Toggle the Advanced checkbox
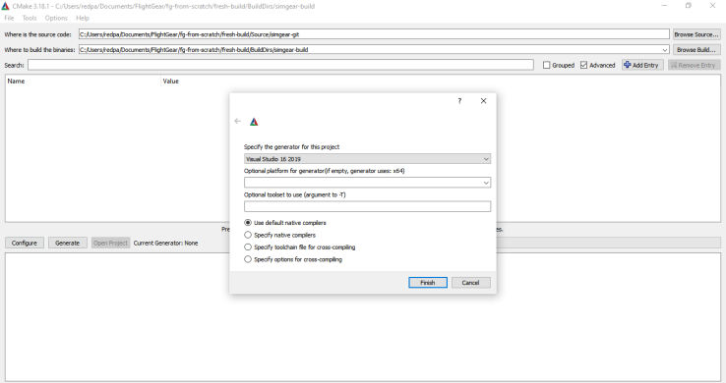 pos(584,65)
